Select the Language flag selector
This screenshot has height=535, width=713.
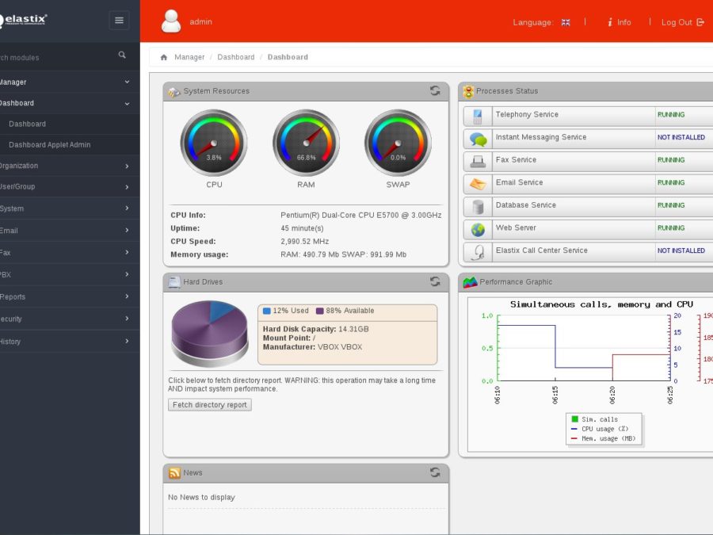pyautogui.click(x=566, y=22)
